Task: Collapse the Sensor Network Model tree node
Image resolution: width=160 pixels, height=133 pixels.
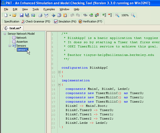Action: 5,34
